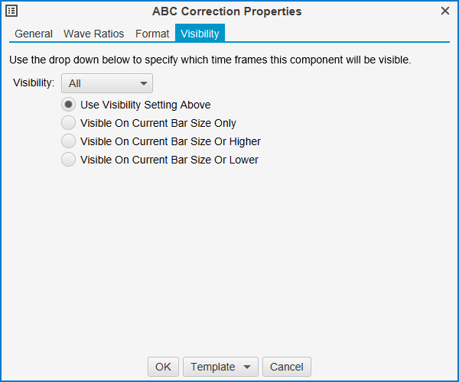Image resolution: width=459 pixels, height=382 pixels.
Task: Close the ABC Correction Properties dialog
Action: (445, 11)
